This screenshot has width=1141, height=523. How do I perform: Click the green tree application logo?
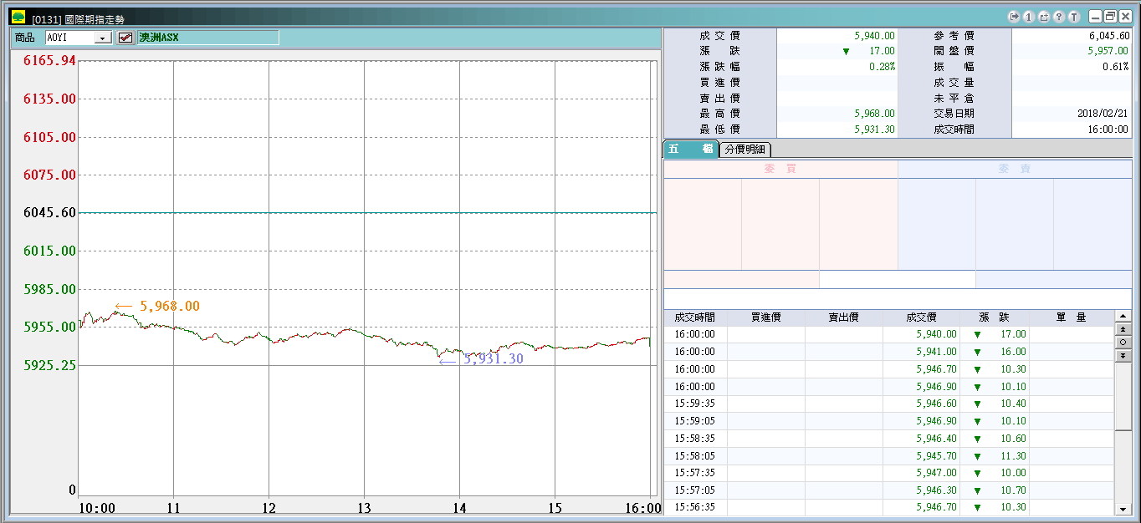pyautogui.click(x=18, y=17)
